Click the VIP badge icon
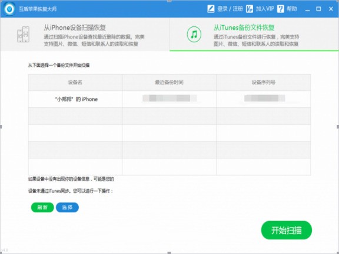The image size is (339, 254). [250, 9]
